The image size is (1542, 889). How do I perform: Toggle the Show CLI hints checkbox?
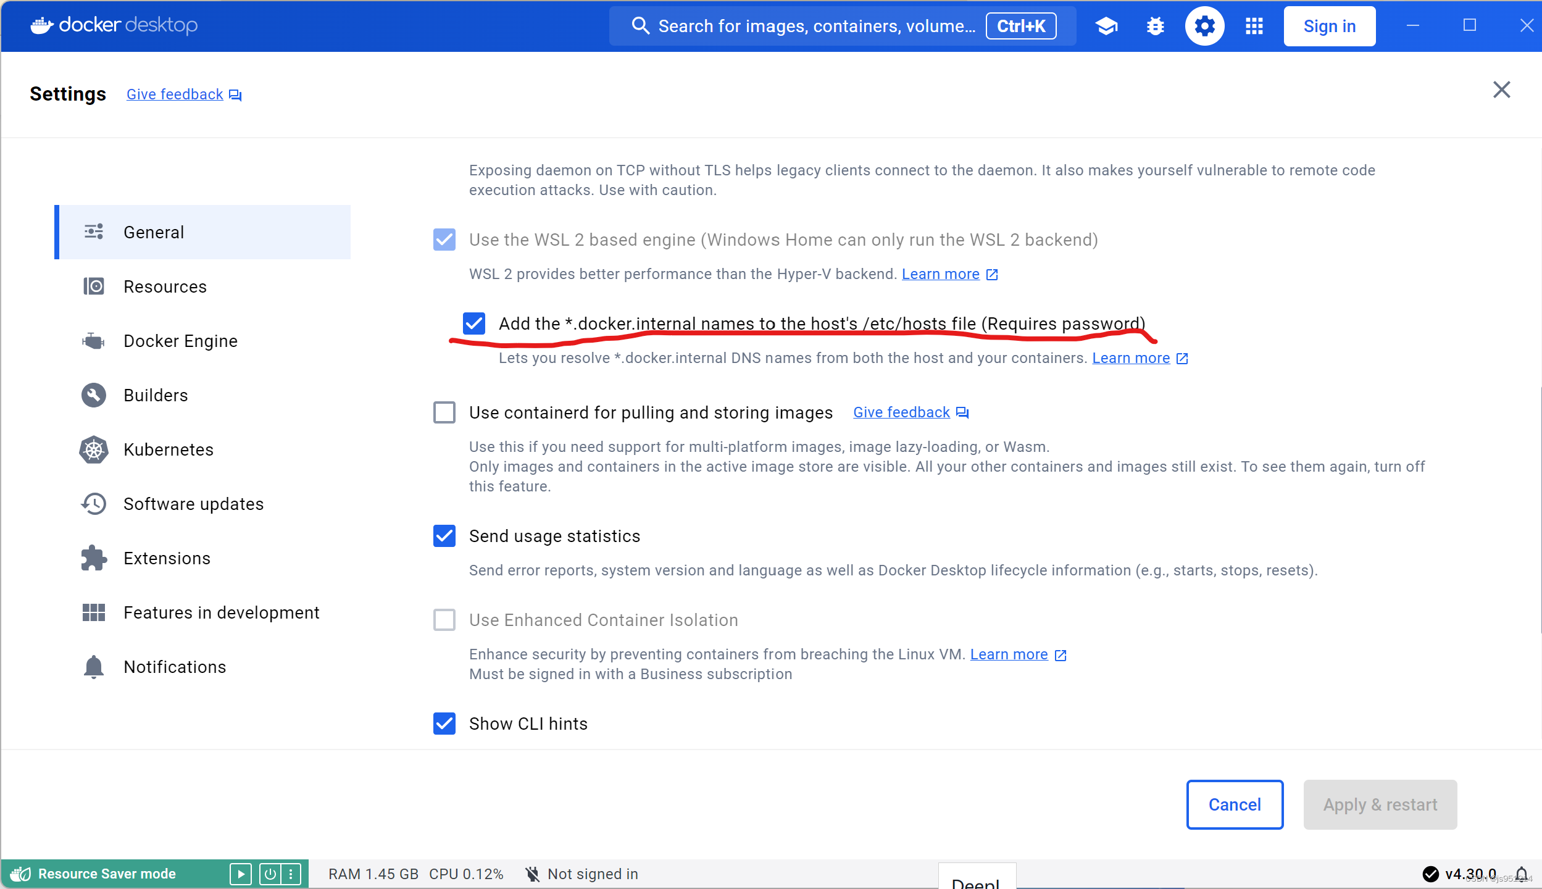click(x=444, y=724)
